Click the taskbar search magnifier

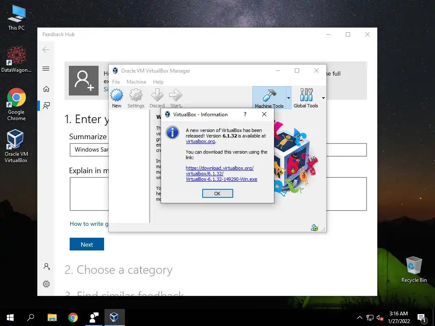[31, 318]
